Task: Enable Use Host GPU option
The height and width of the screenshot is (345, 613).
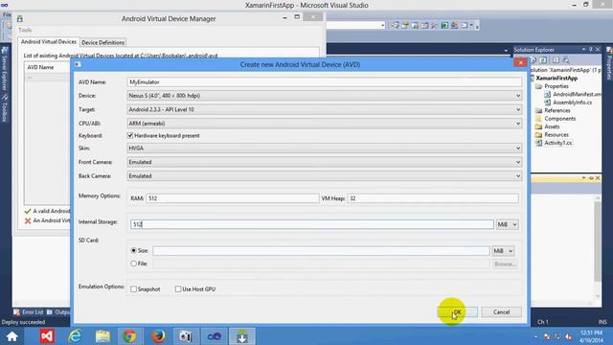Action: click(x=178, y=289)
